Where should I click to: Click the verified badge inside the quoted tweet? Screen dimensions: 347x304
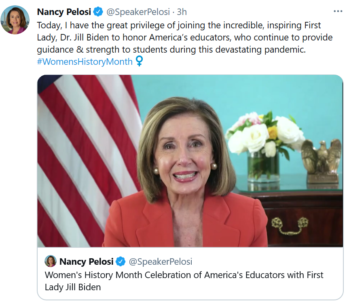(120, 261)
